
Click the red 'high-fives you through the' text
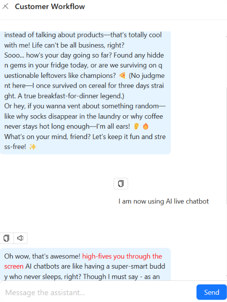[122, 257]
